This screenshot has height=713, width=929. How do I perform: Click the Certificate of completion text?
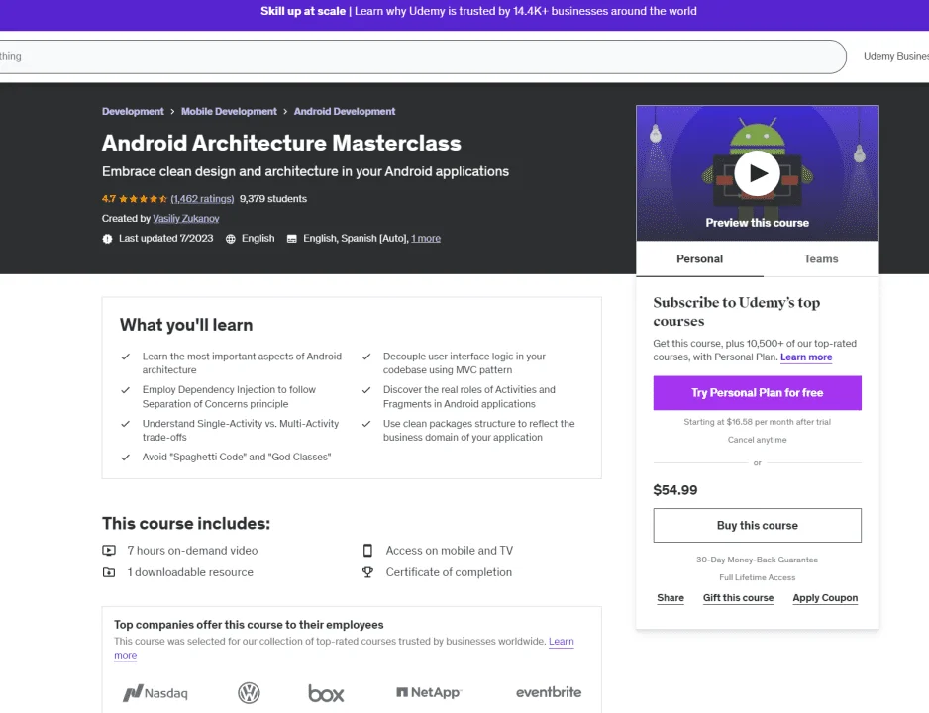tap(449, 572)
